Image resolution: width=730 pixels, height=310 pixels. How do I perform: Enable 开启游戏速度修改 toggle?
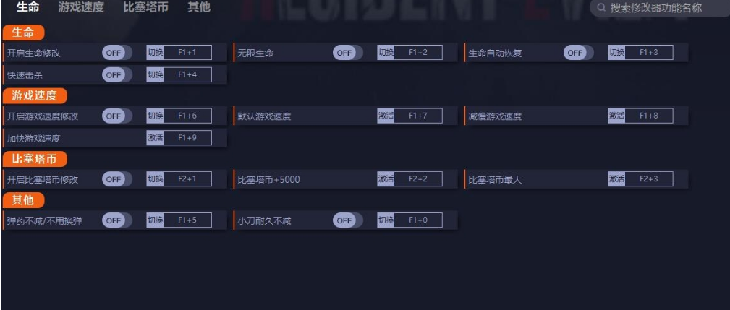pos(116,116)
